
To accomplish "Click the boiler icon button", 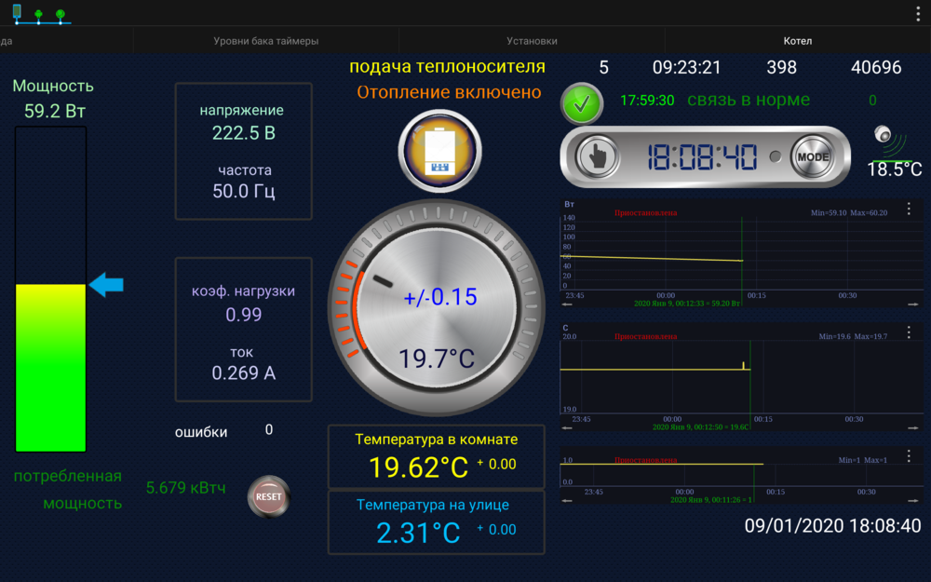I will 439,151.
